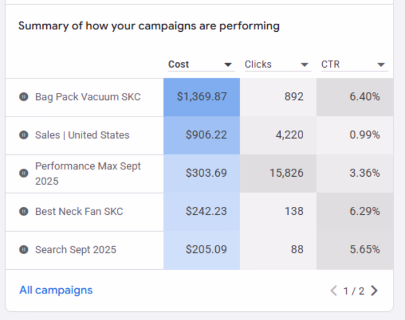The width and height of the screenshot is (405, 320).
Task: Open the All campaigns link
Action: click(56, 291)
